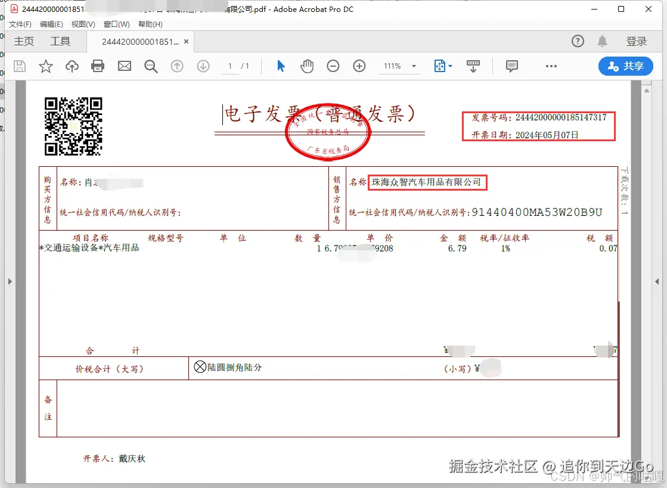Click the fit page view icon
Image resolution: width=667 pixels, height=488 pixels.
click(x=439, y=66)
